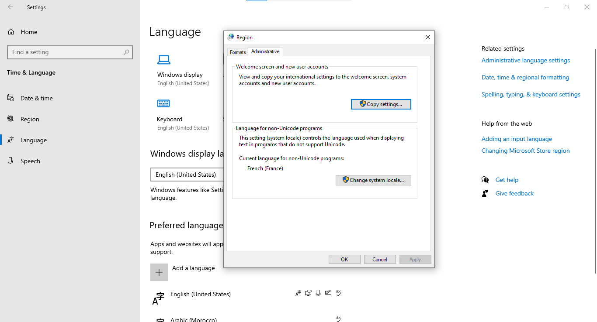Click the Language sidebar icon
The height and width of the screenshot is (322, 597).
pyautogui.click(x=10, y=140)
